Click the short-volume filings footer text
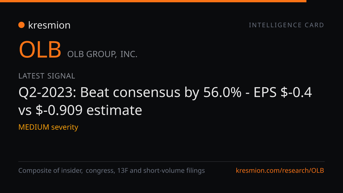 [174, 171]
